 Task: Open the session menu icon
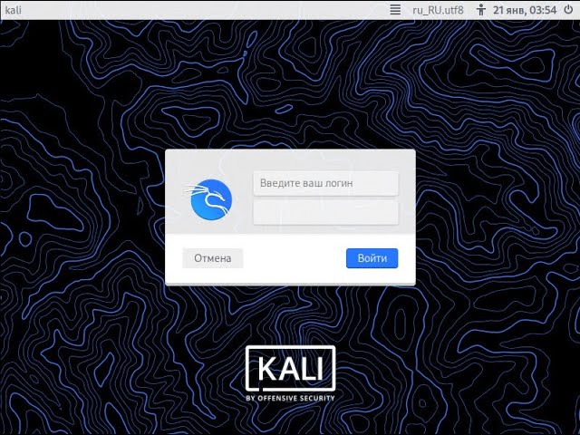coord(395,10)
